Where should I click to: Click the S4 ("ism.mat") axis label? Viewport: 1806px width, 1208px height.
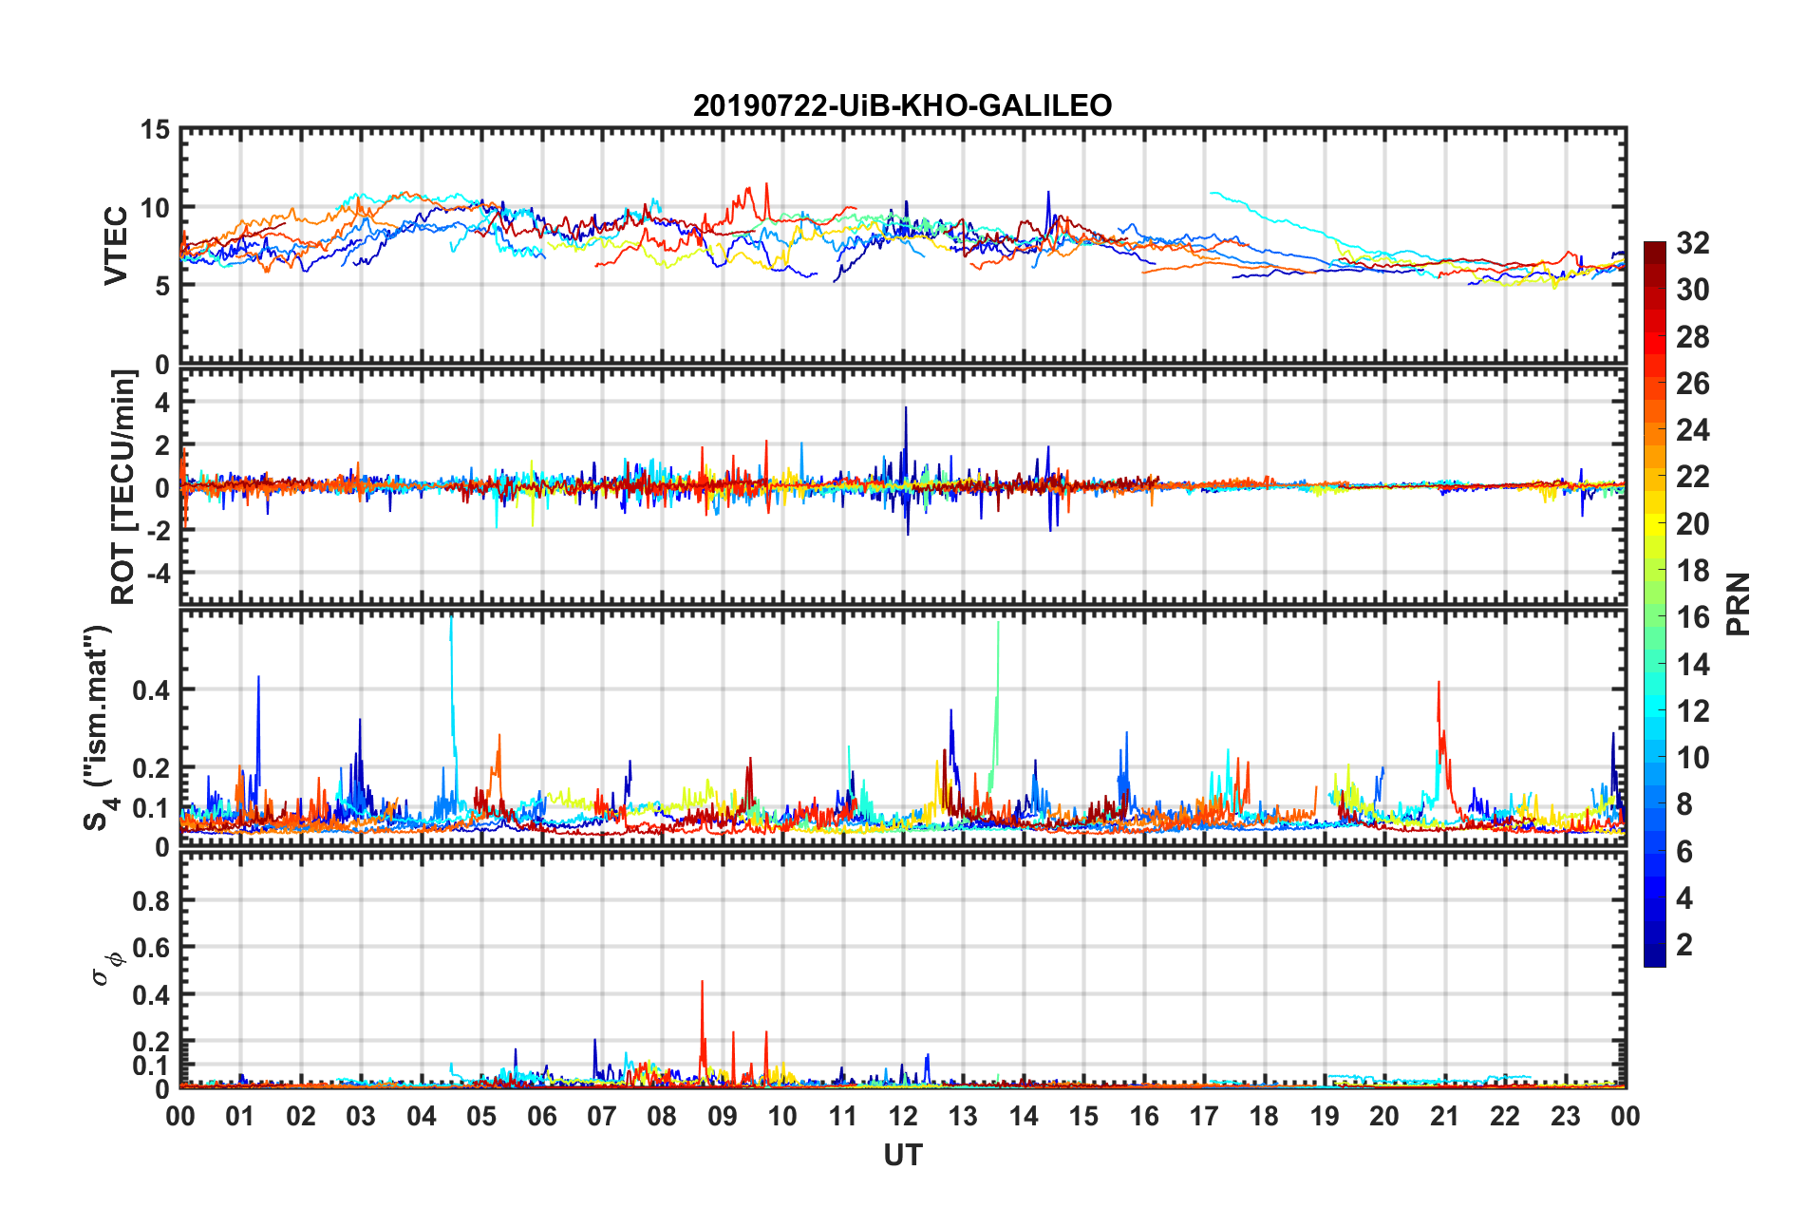(x=99, y=727)
